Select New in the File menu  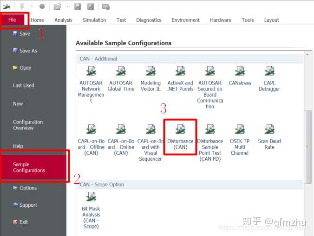point(18,104)
